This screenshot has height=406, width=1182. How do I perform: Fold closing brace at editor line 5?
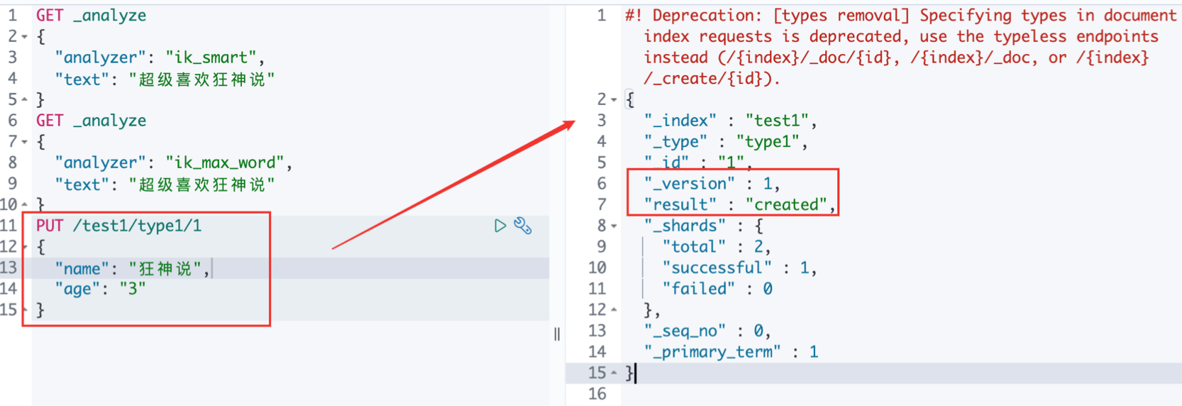(x=24, y=100)
